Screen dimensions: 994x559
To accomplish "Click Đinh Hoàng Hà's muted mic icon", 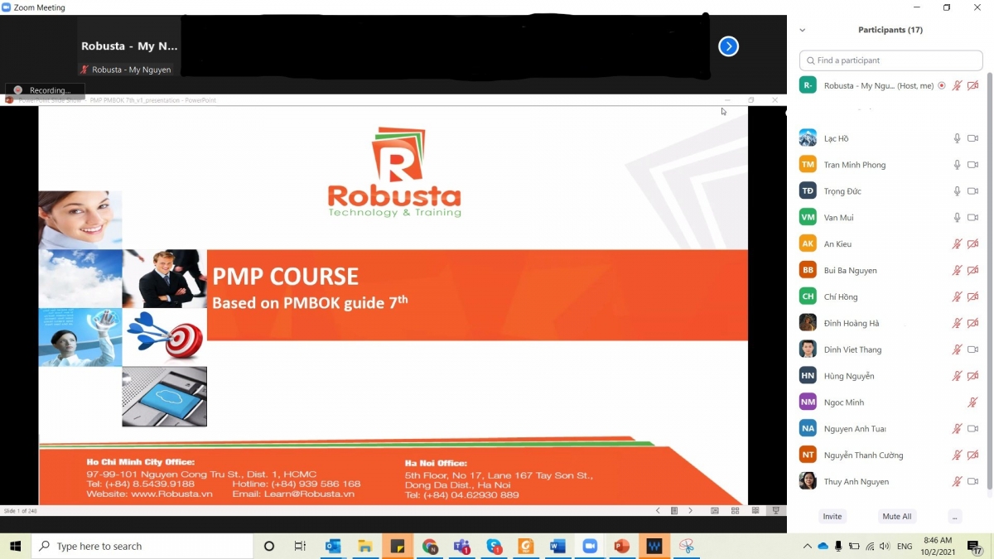I will click(x=957, y=323).
